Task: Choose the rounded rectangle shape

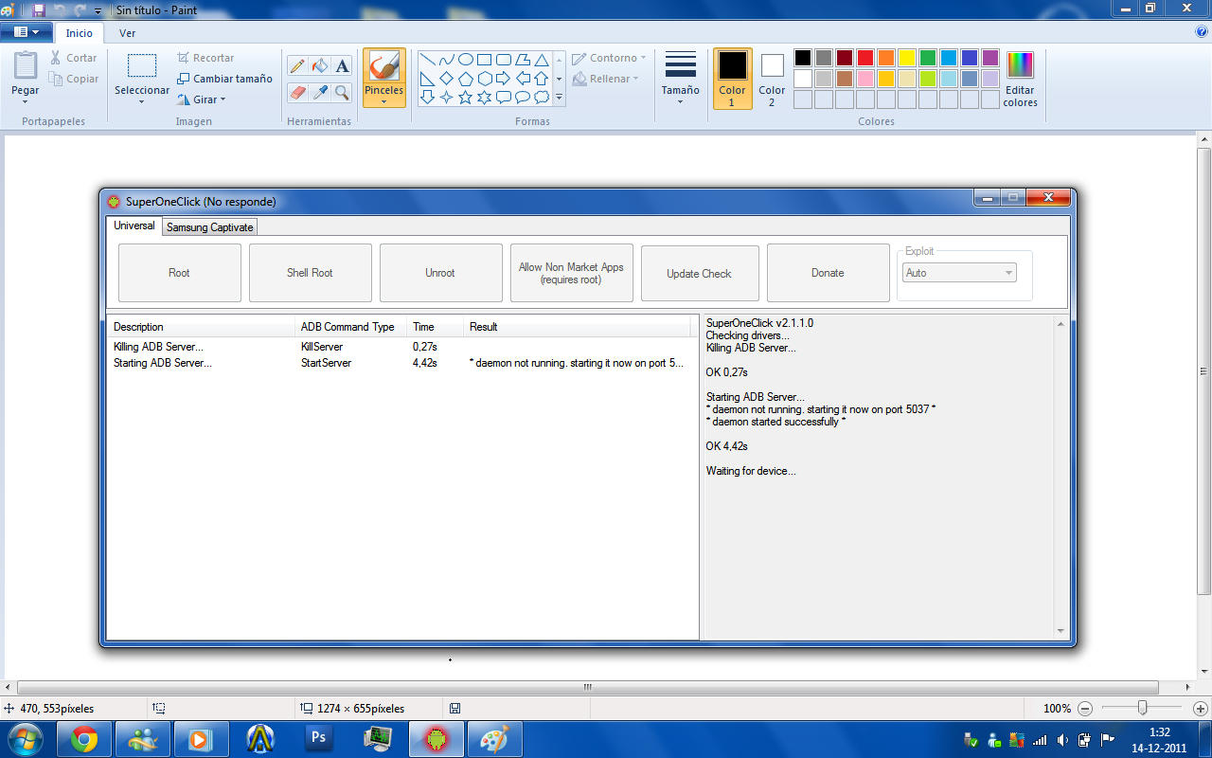Action: [x=503, y=60]
